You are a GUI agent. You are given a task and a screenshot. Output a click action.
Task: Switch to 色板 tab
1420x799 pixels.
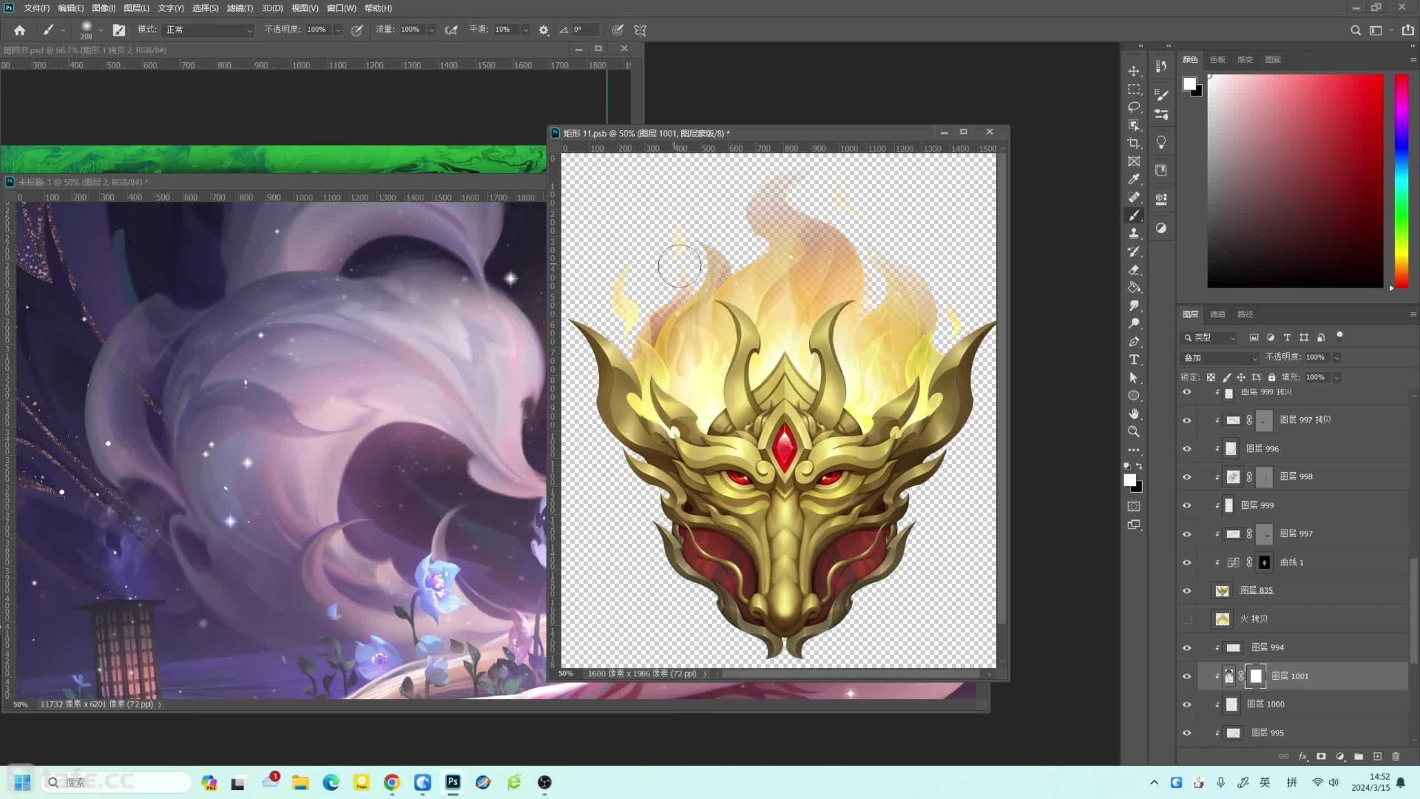[x=1218, y=59]
